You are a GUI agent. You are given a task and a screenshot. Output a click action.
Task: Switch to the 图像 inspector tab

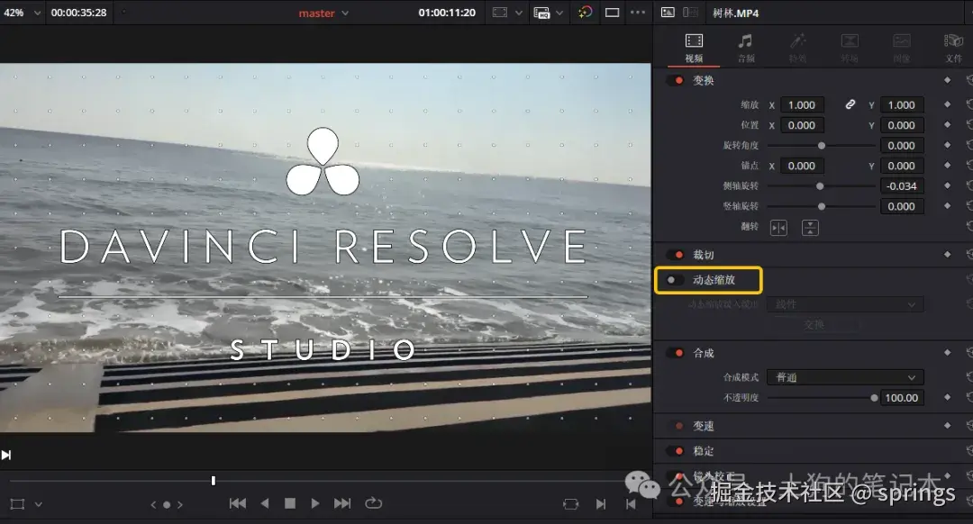(902, 49)
